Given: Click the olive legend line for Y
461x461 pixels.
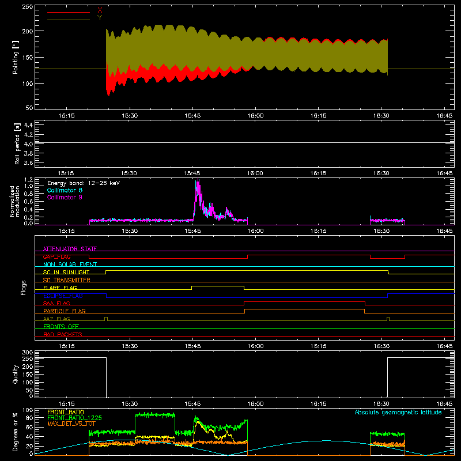Looking at the screenshot, I should click(69, 20).
